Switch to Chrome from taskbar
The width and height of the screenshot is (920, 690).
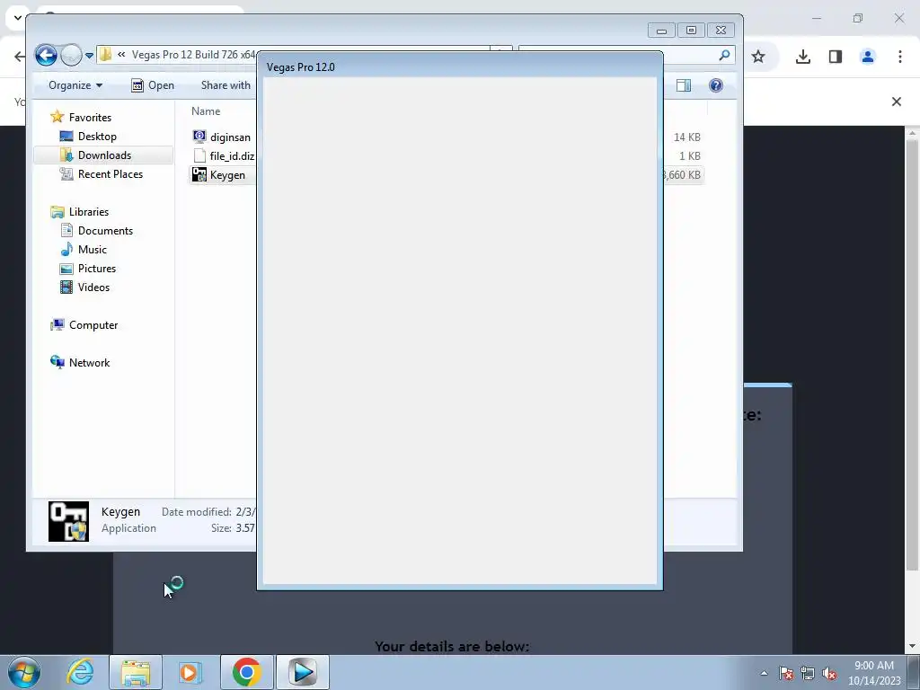246,672
